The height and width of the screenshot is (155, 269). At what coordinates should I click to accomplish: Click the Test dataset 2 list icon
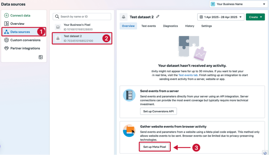pos(58,38)
